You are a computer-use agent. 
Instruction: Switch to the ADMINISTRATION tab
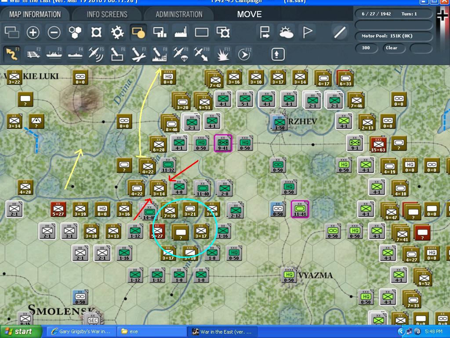[179, 15]
